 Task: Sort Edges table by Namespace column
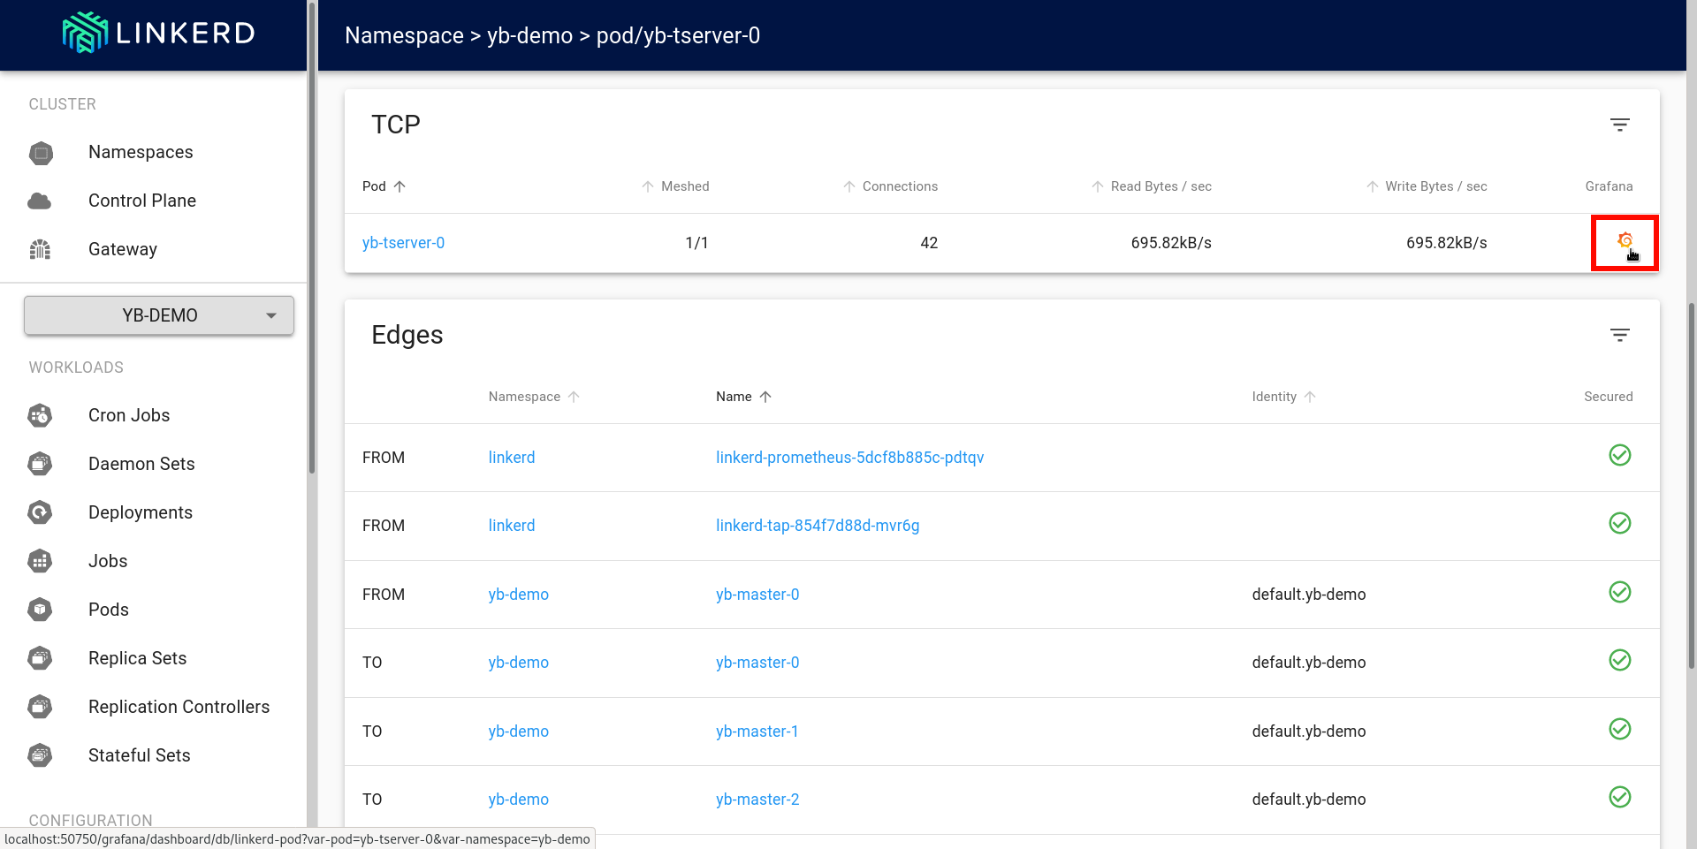pyautogui.click(x=534, y=397)
